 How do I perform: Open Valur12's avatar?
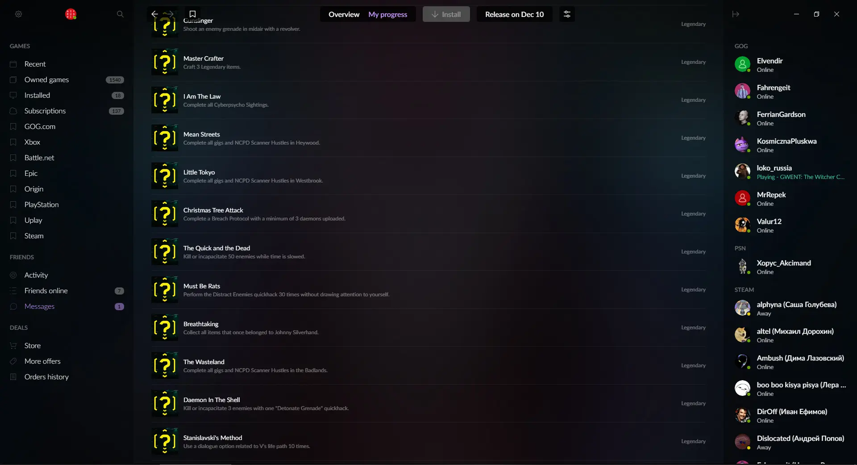click(743, 225)
